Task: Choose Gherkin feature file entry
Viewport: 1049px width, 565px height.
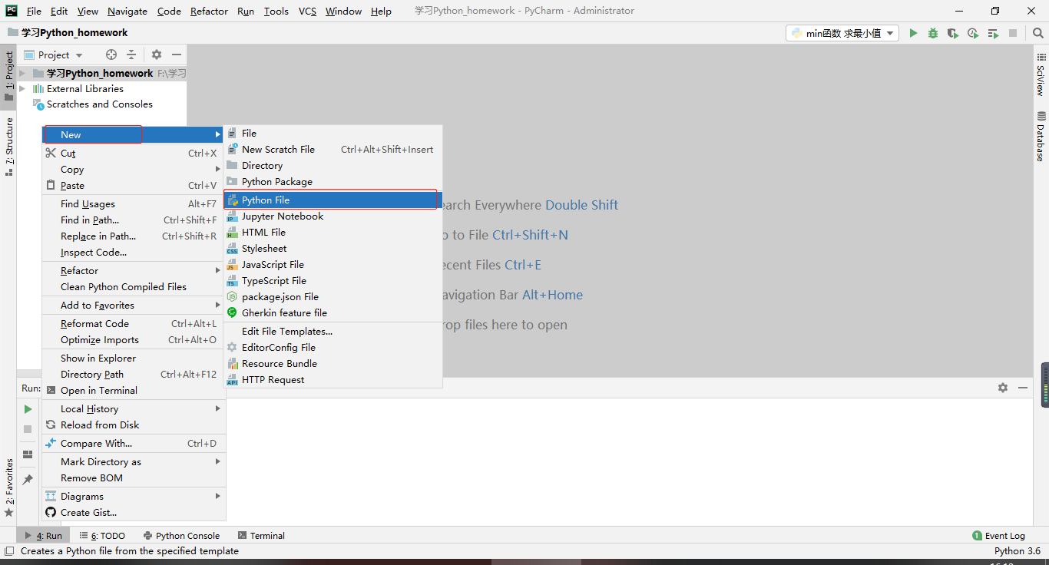Action: 333,313
